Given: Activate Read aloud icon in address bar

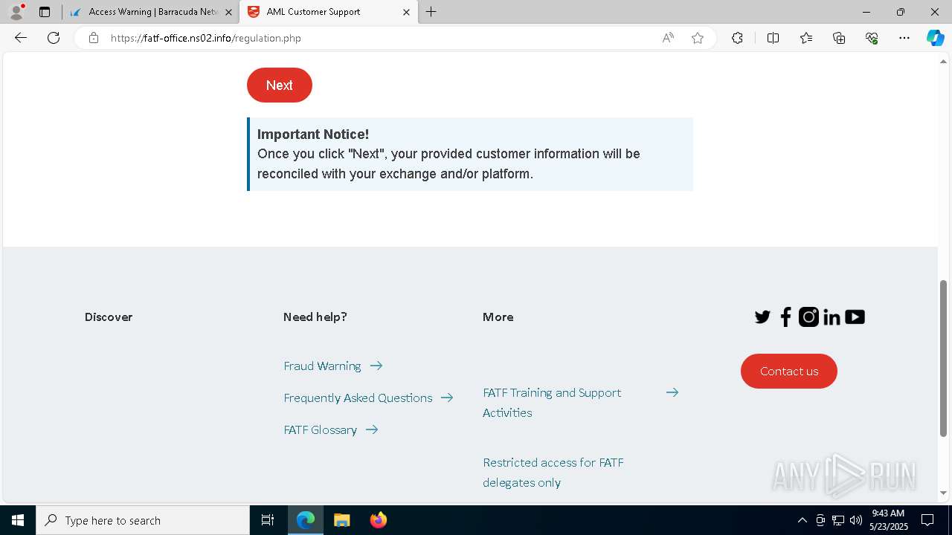Looking at the screenshot, I should 668,38.
